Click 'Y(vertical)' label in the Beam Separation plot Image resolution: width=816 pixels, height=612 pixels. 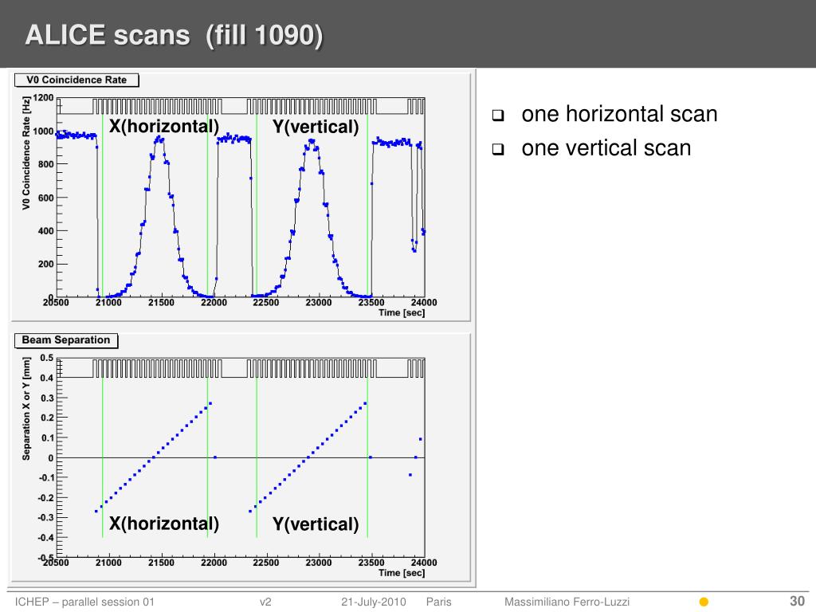tap(316, 524)
